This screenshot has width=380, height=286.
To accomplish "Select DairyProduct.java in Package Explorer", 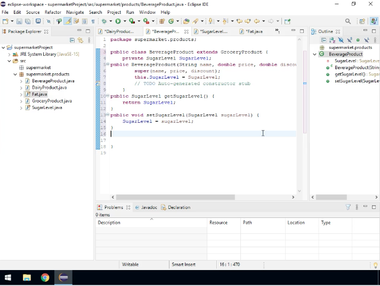I will click(49, 88).
